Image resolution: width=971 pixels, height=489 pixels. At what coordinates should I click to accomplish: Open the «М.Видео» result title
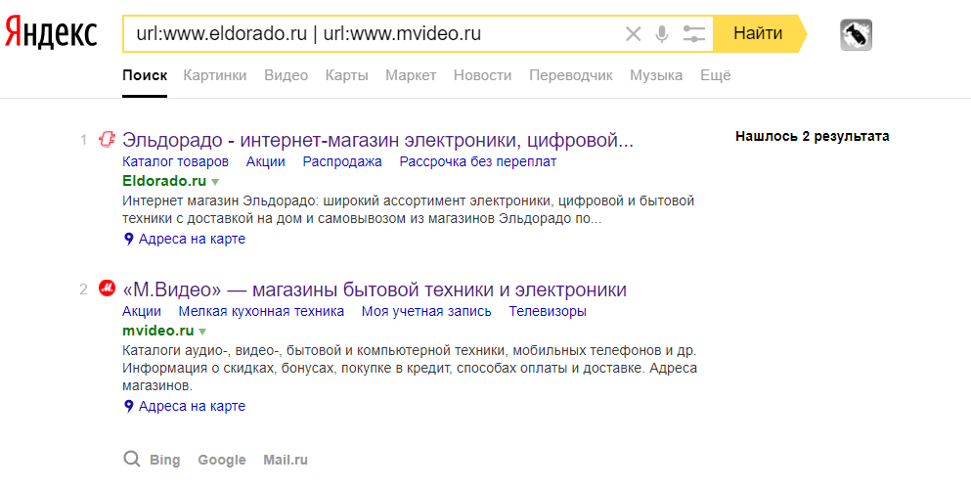point(375,289)
